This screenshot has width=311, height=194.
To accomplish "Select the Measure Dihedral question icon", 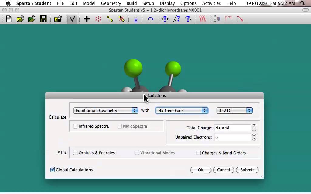I will [188, 19].
